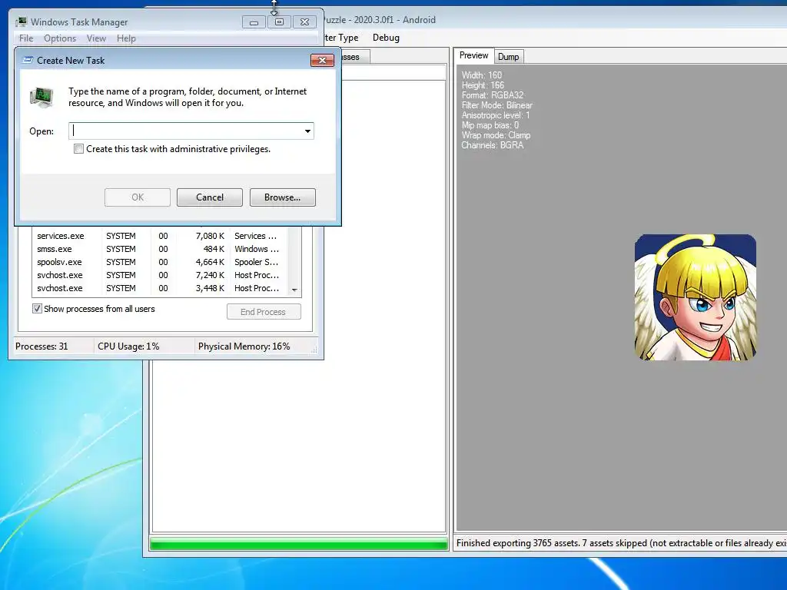Open the File menu in Task Manager
The image size is (787, 590).
(x=26, y=38)
